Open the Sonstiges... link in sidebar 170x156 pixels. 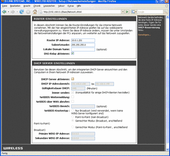(x=144, y=35)
